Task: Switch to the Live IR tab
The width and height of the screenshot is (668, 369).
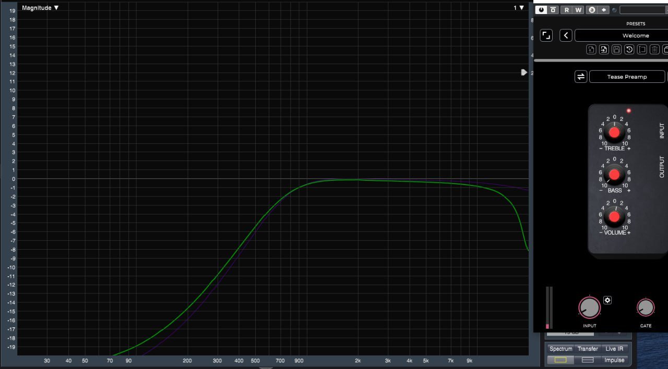Action: [x=614, y=349]
